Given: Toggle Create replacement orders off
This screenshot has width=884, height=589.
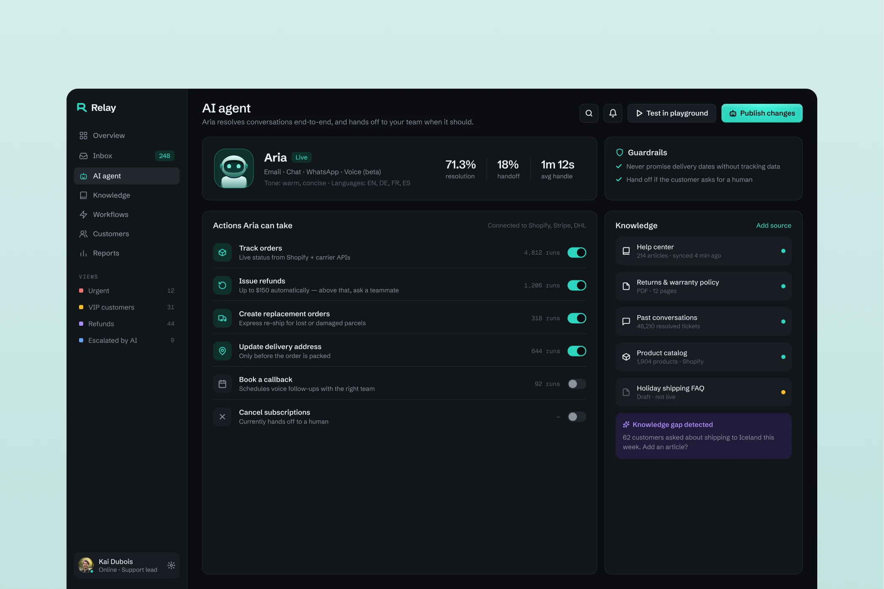Looking at the screenshot, I should coord(577,318).
